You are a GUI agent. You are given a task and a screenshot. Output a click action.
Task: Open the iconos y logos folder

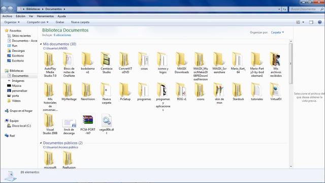[x=162, y=63]
